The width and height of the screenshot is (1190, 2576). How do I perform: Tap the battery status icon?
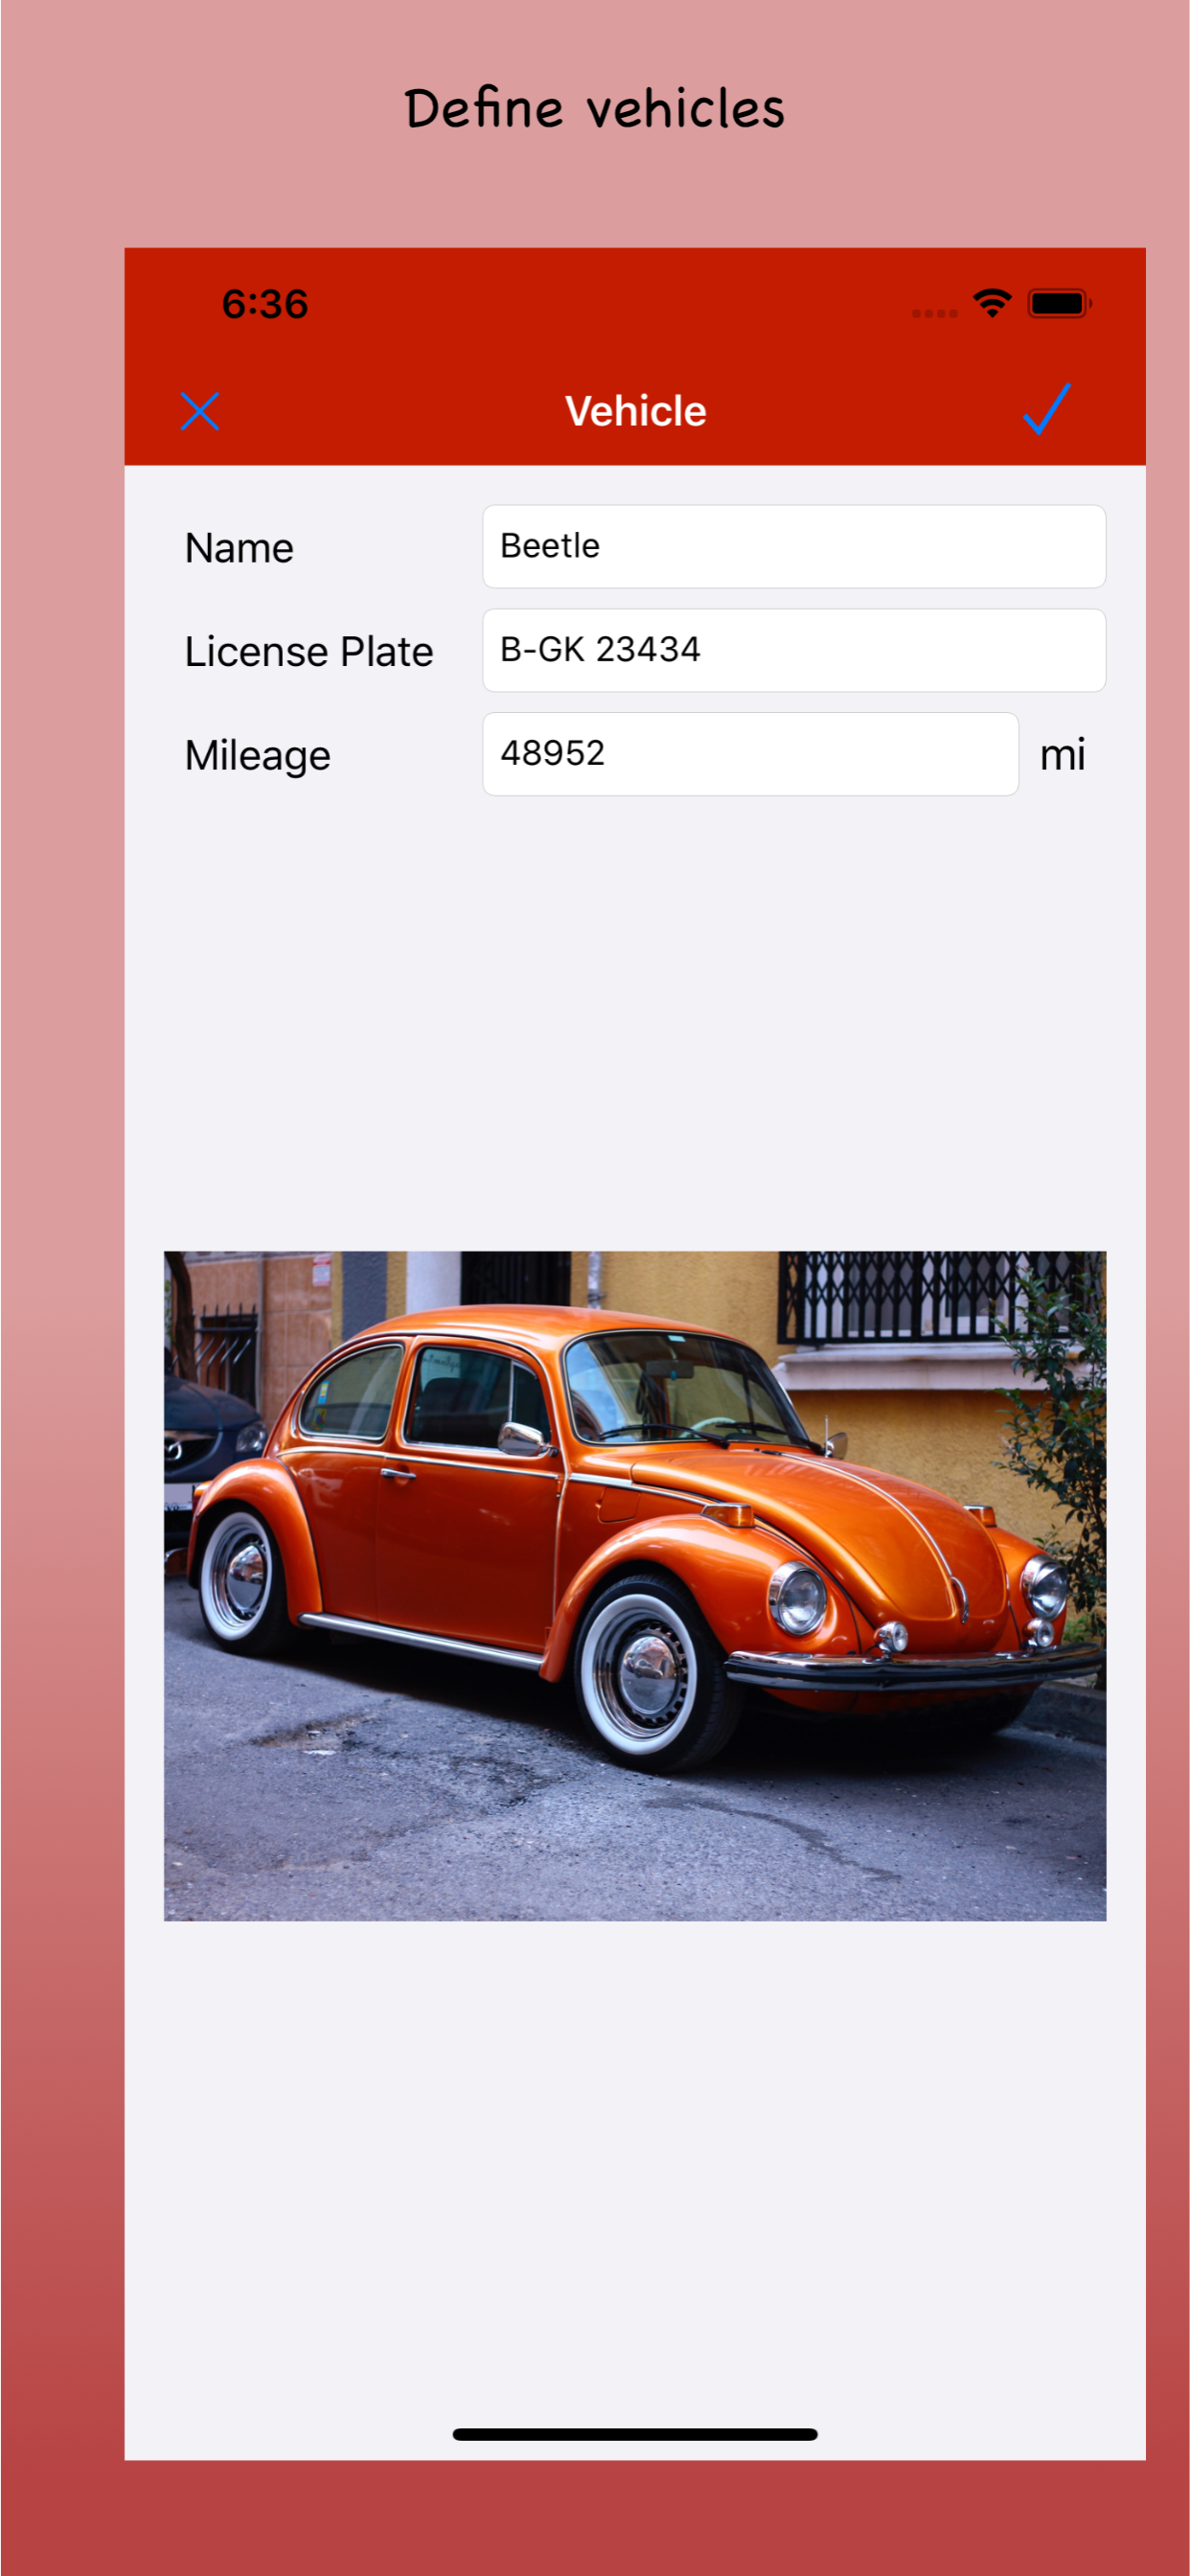(x=1059, y=303)
